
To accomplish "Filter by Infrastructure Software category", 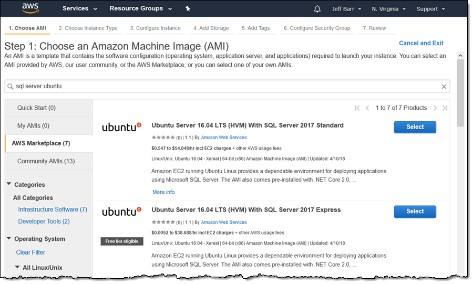I will (53, 209).
